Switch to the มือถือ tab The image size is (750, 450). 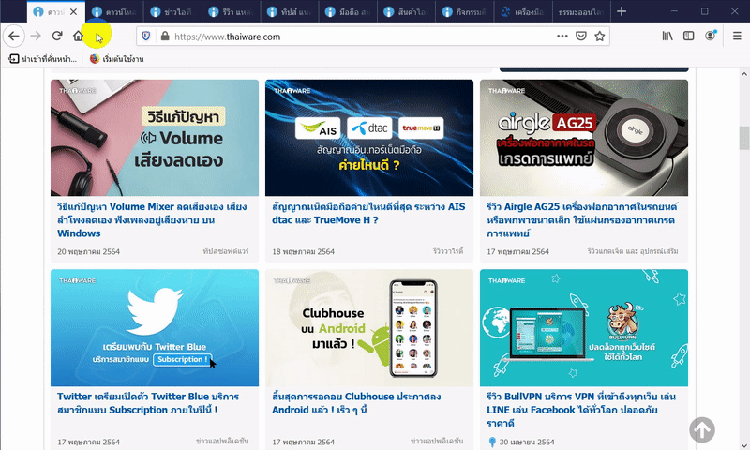click(348, 12)
